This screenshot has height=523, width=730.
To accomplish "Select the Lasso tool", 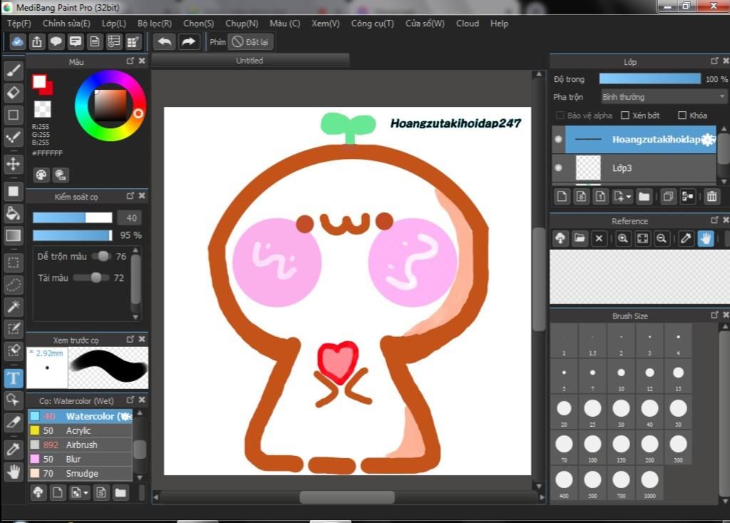I will click(14, 285).
